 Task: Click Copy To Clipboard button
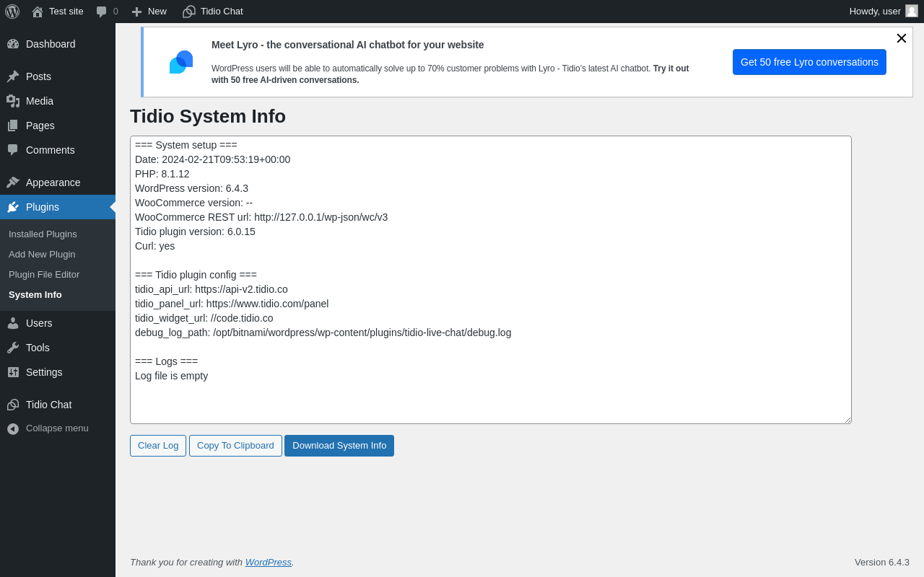click(x=235, y=446)
